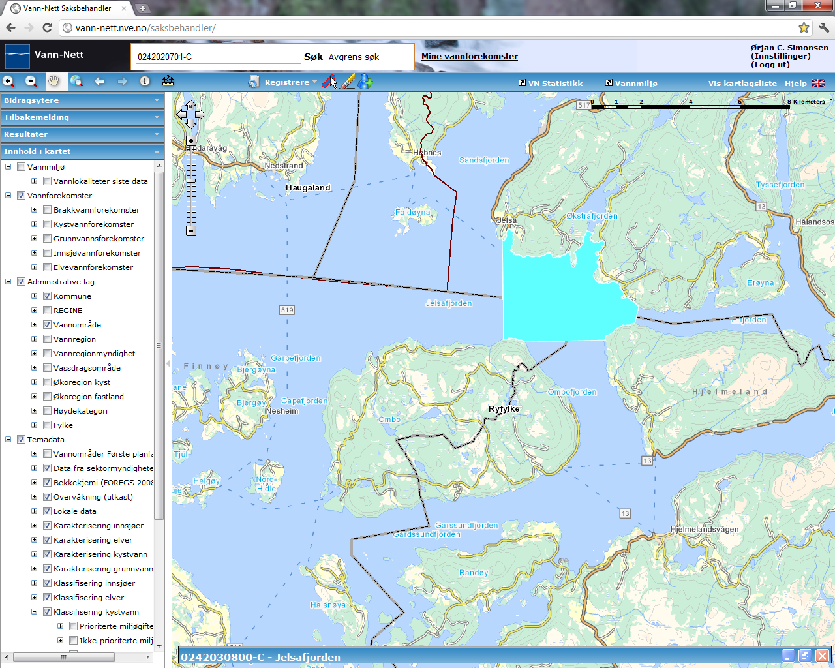835x668 pixels.
Task: Click the map pan direction arrows control
Action: click(190, 114)
